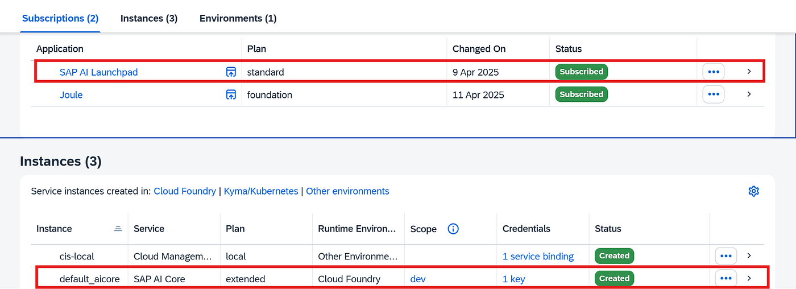Click subscriptions Plan column header
796x289 pixels.
tap(256, 49)
